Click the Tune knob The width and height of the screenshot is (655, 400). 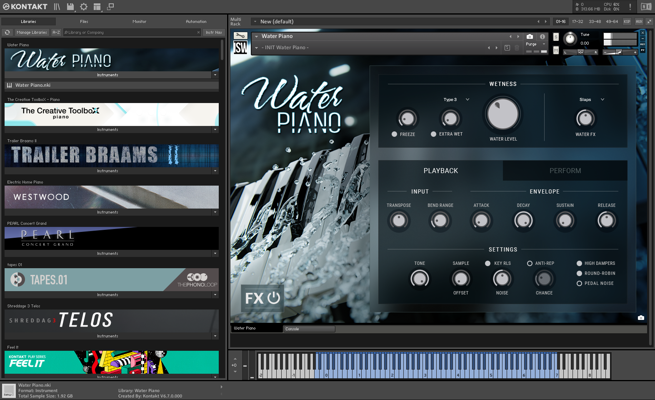click(570, 39)
